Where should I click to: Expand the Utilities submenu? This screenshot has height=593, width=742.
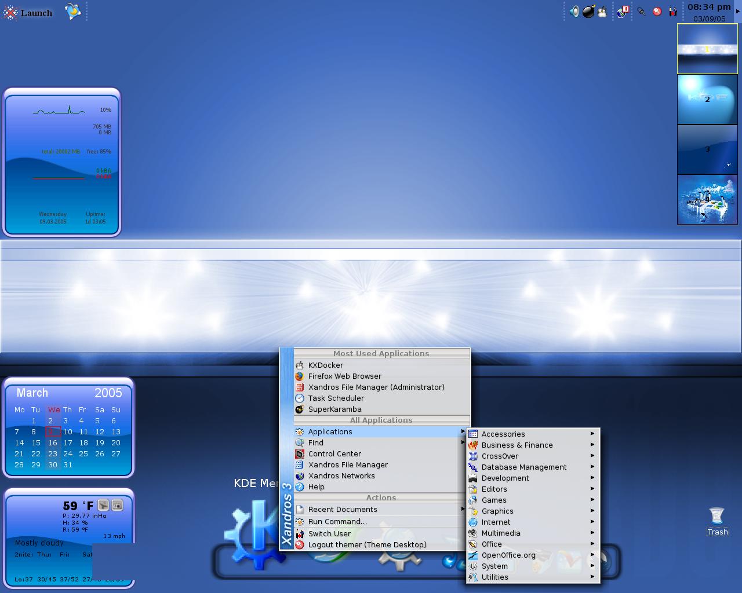pos(533,577)
